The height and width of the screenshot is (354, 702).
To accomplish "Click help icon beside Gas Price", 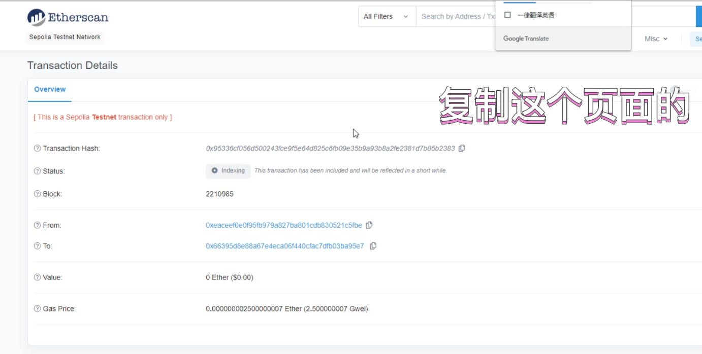I will 37,309.
